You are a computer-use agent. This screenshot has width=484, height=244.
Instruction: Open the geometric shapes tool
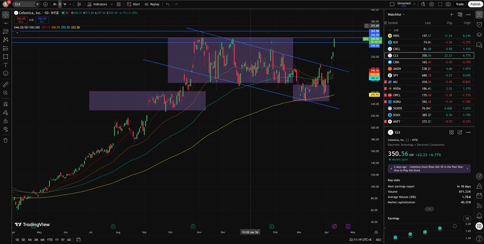tap(6, 57)
